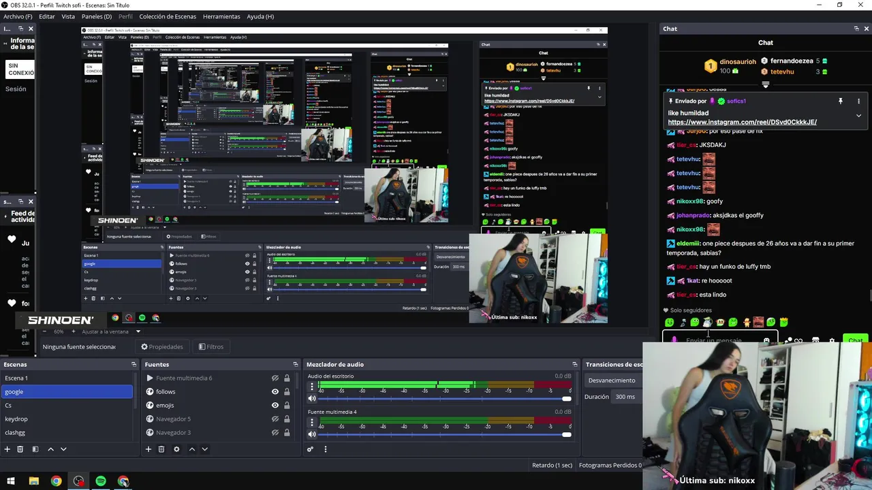The width and height of the screenshot is (872, 490).
Task: Click the Filtros button
Action: click(x=211, y=347)
